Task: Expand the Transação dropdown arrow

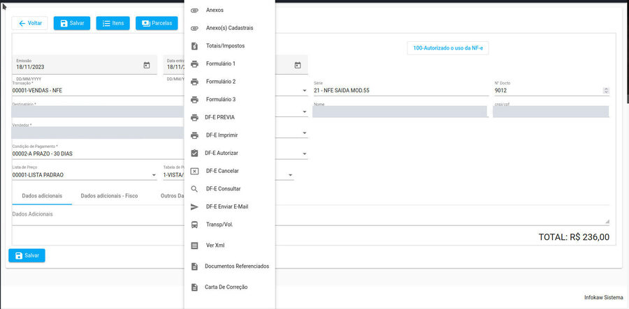Action: (x=305, y=91)
